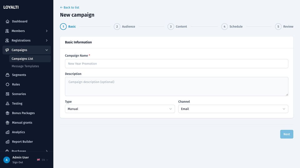
Task: Jump to step 5 Review
Action: [x=284, y=26]
